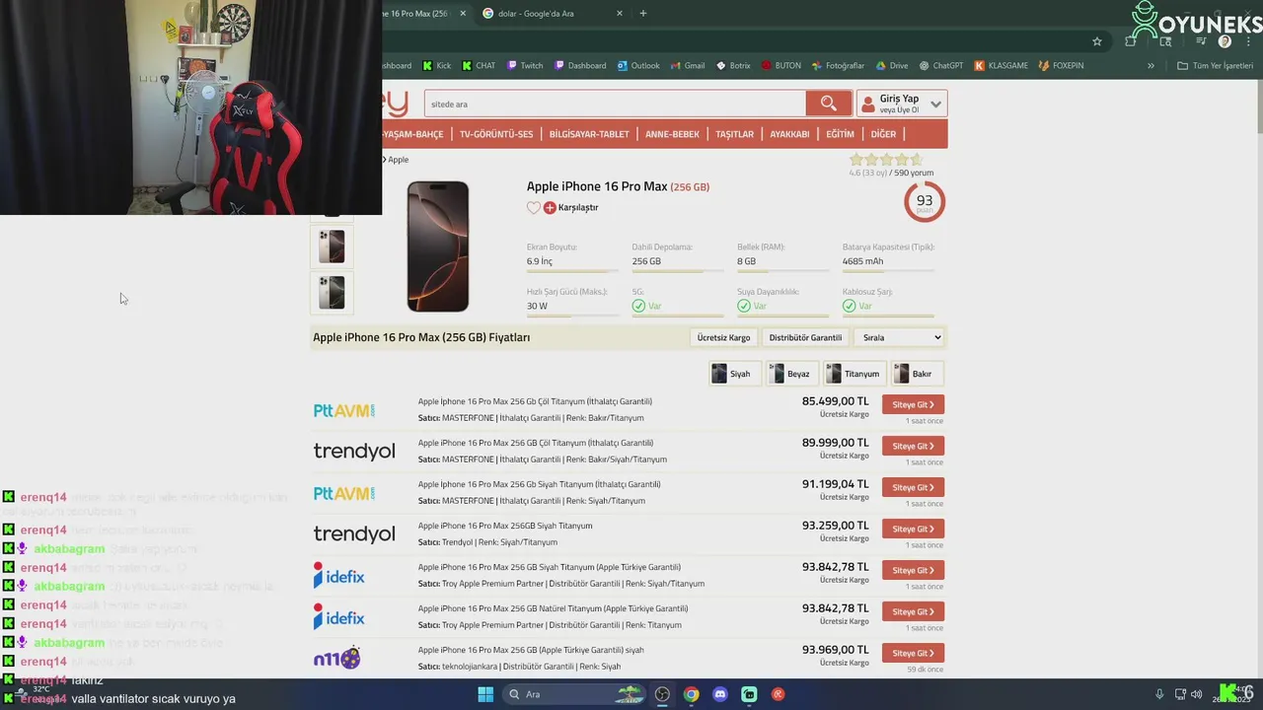Click the Karşılaştır compare link
The image size is (1263, 710).
[578, 208]
